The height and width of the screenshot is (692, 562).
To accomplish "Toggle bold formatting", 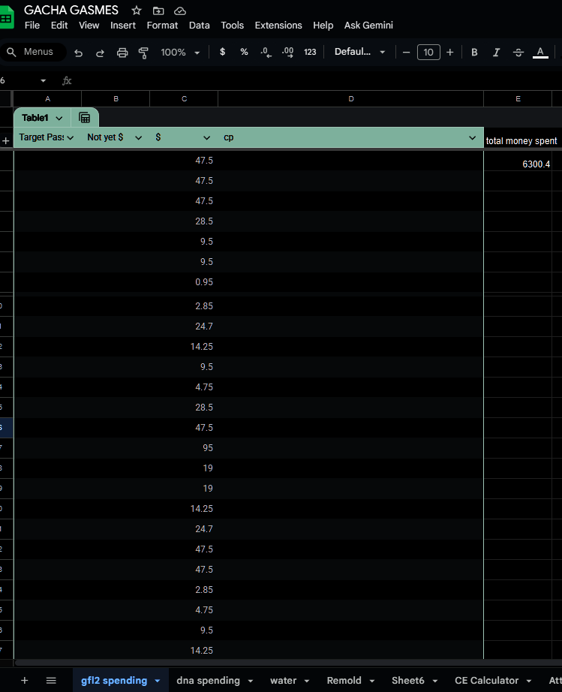I will (x=474, y=52).
